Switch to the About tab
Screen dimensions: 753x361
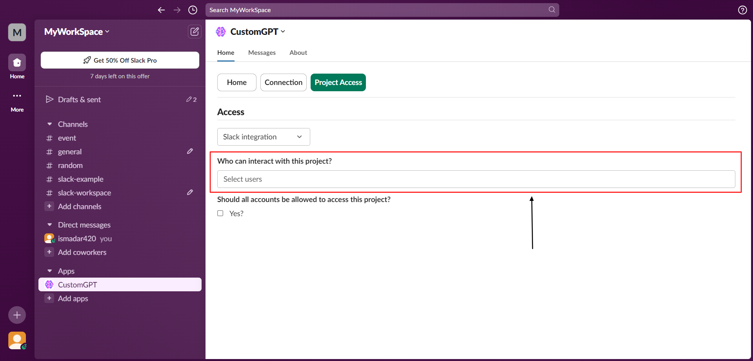[298, 53]
